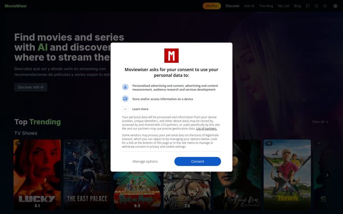This screenshot has height=214, width=343.
Task: Open the Discover menu item
Action: click(232, 6)
